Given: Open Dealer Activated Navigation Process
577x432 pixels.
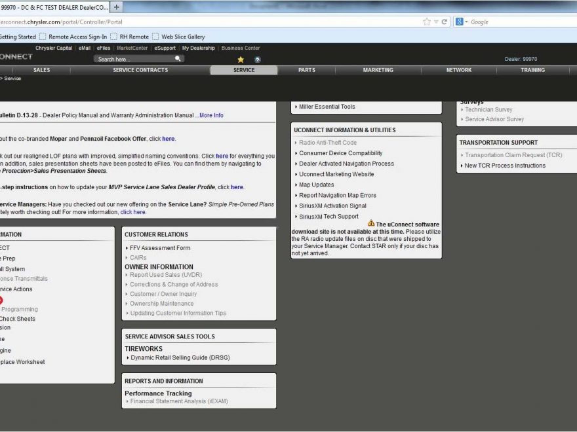Looking at the screenshot, I should click(x=346, y=164).
